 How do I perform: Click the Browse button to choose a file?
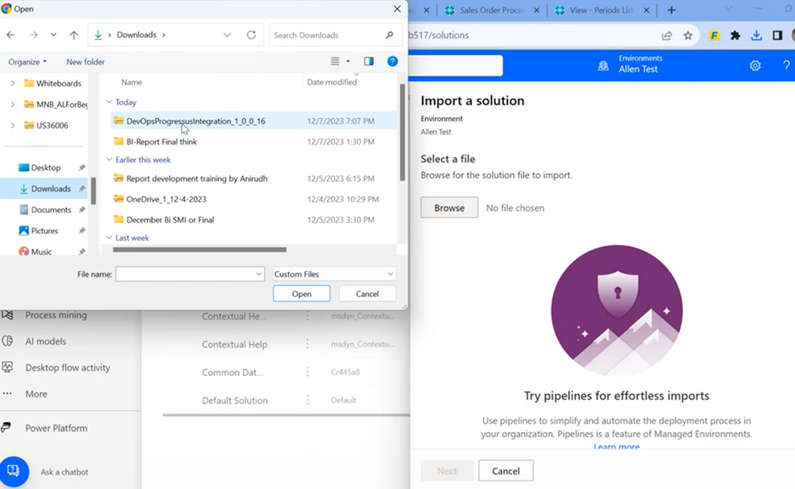click(x=448, y=207)
